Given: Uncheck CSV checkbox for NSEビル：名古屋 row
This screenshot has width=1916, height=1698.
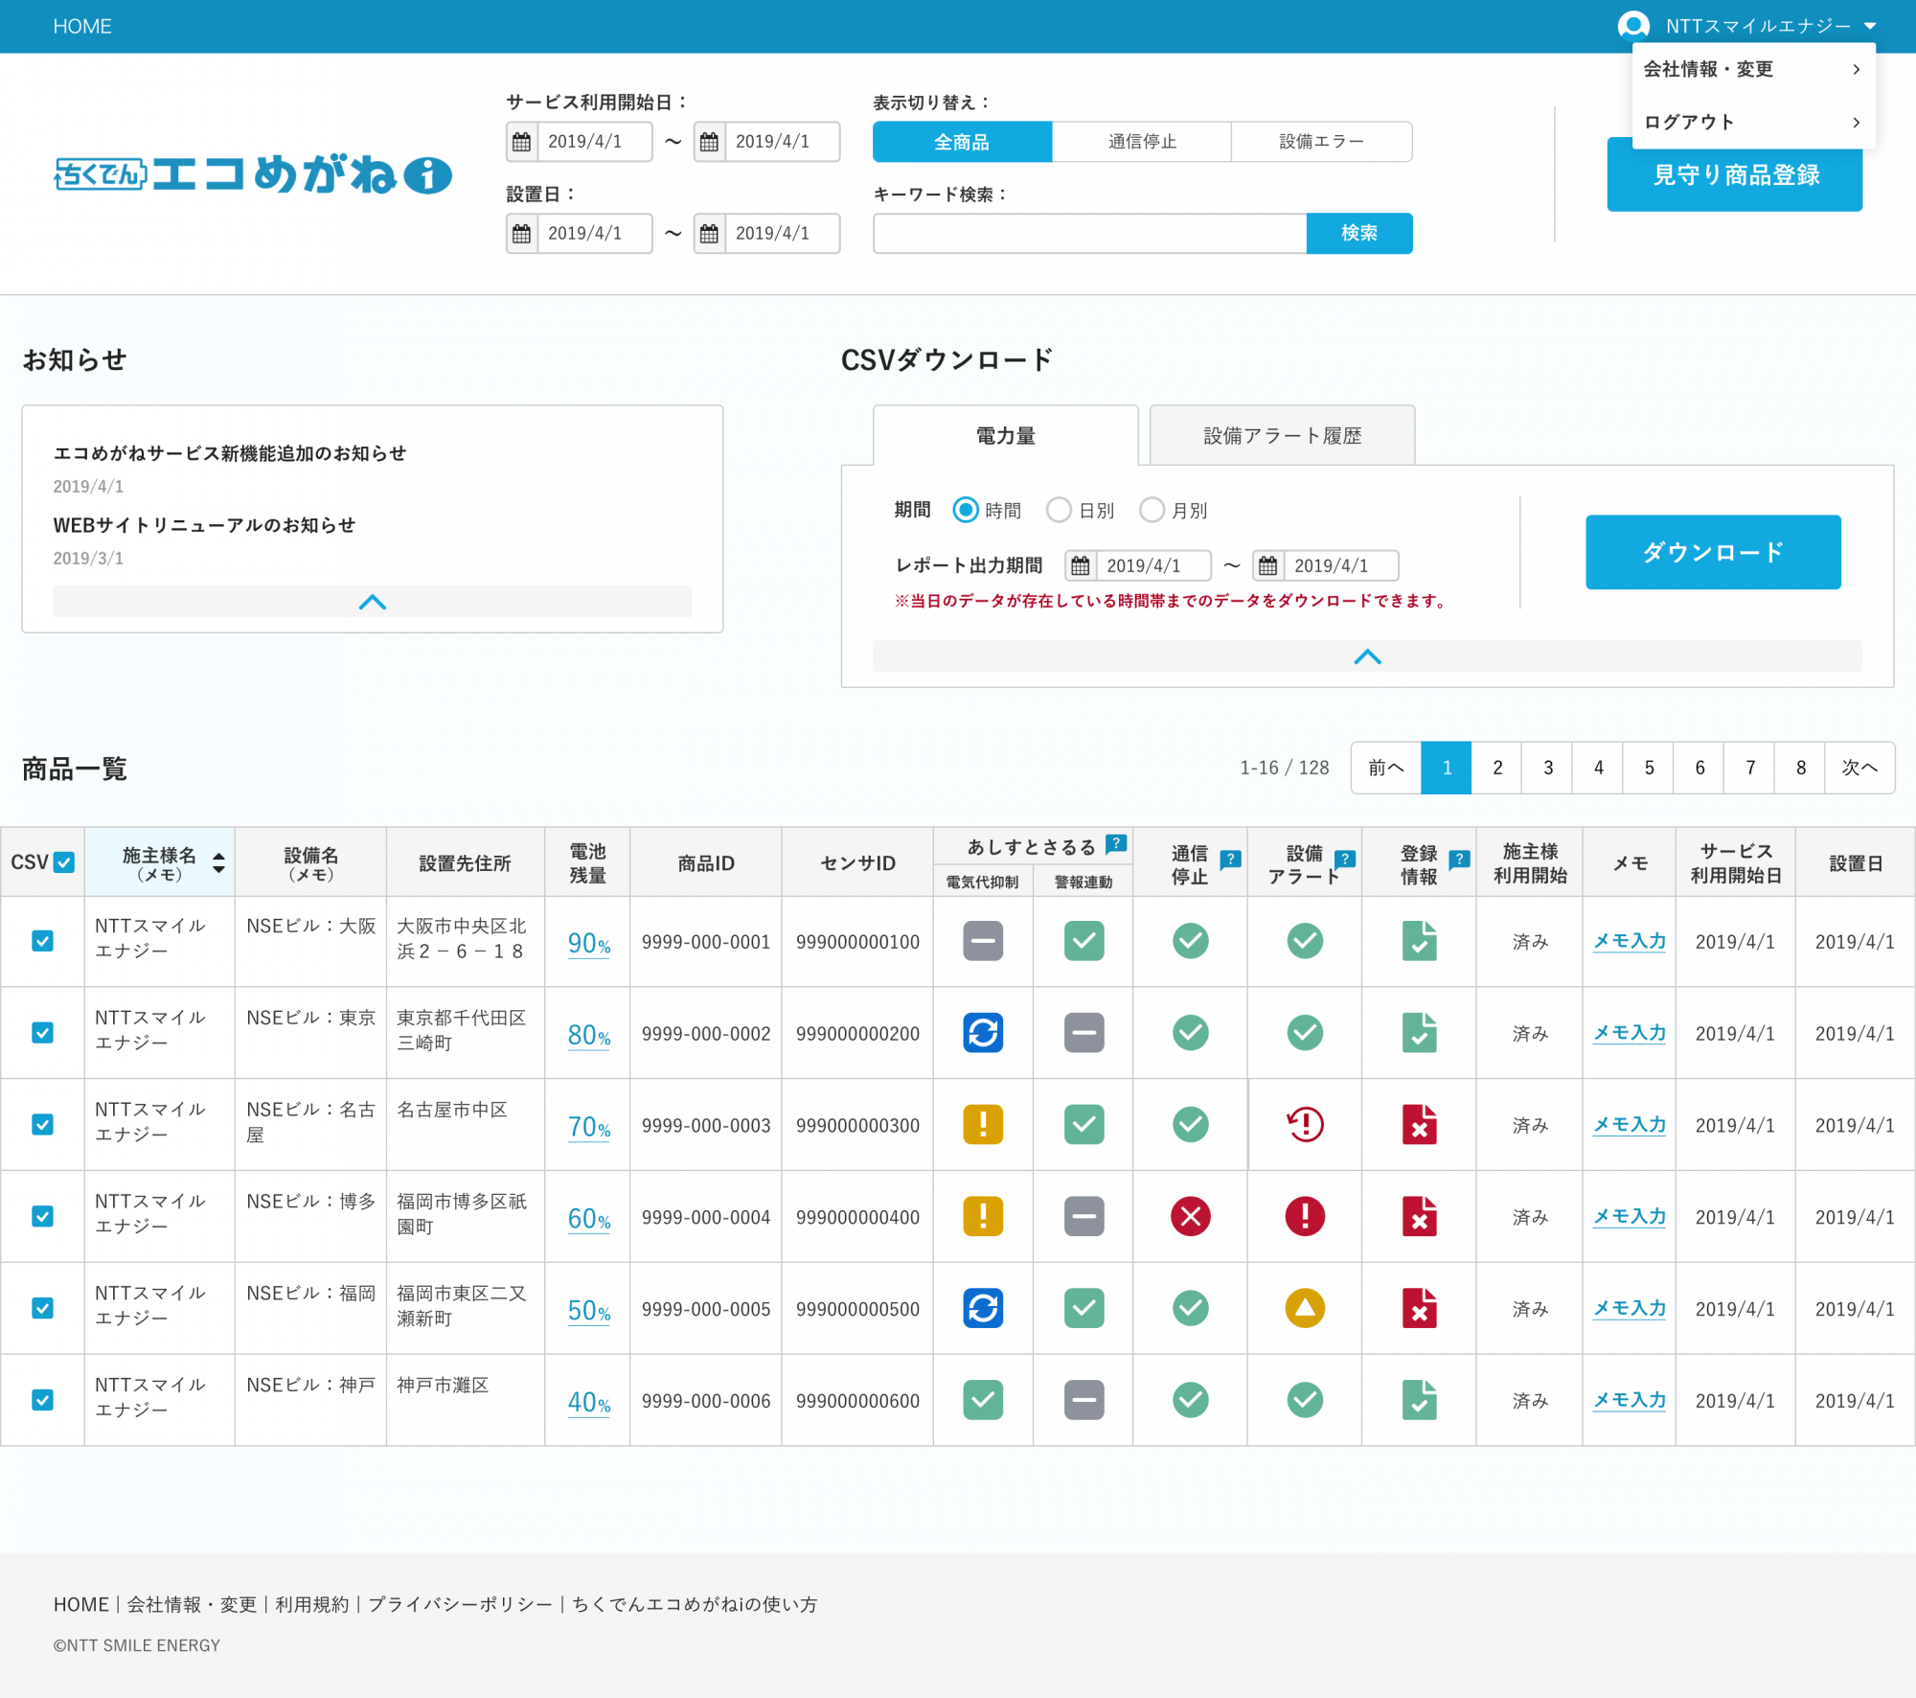Looking at the screenshot, I should click(42, 1125).
